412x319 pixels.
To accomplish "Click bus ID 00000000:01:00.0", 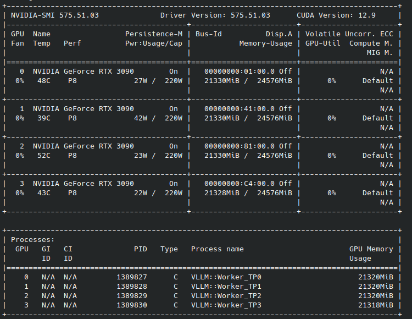I will tap(240, 71).
